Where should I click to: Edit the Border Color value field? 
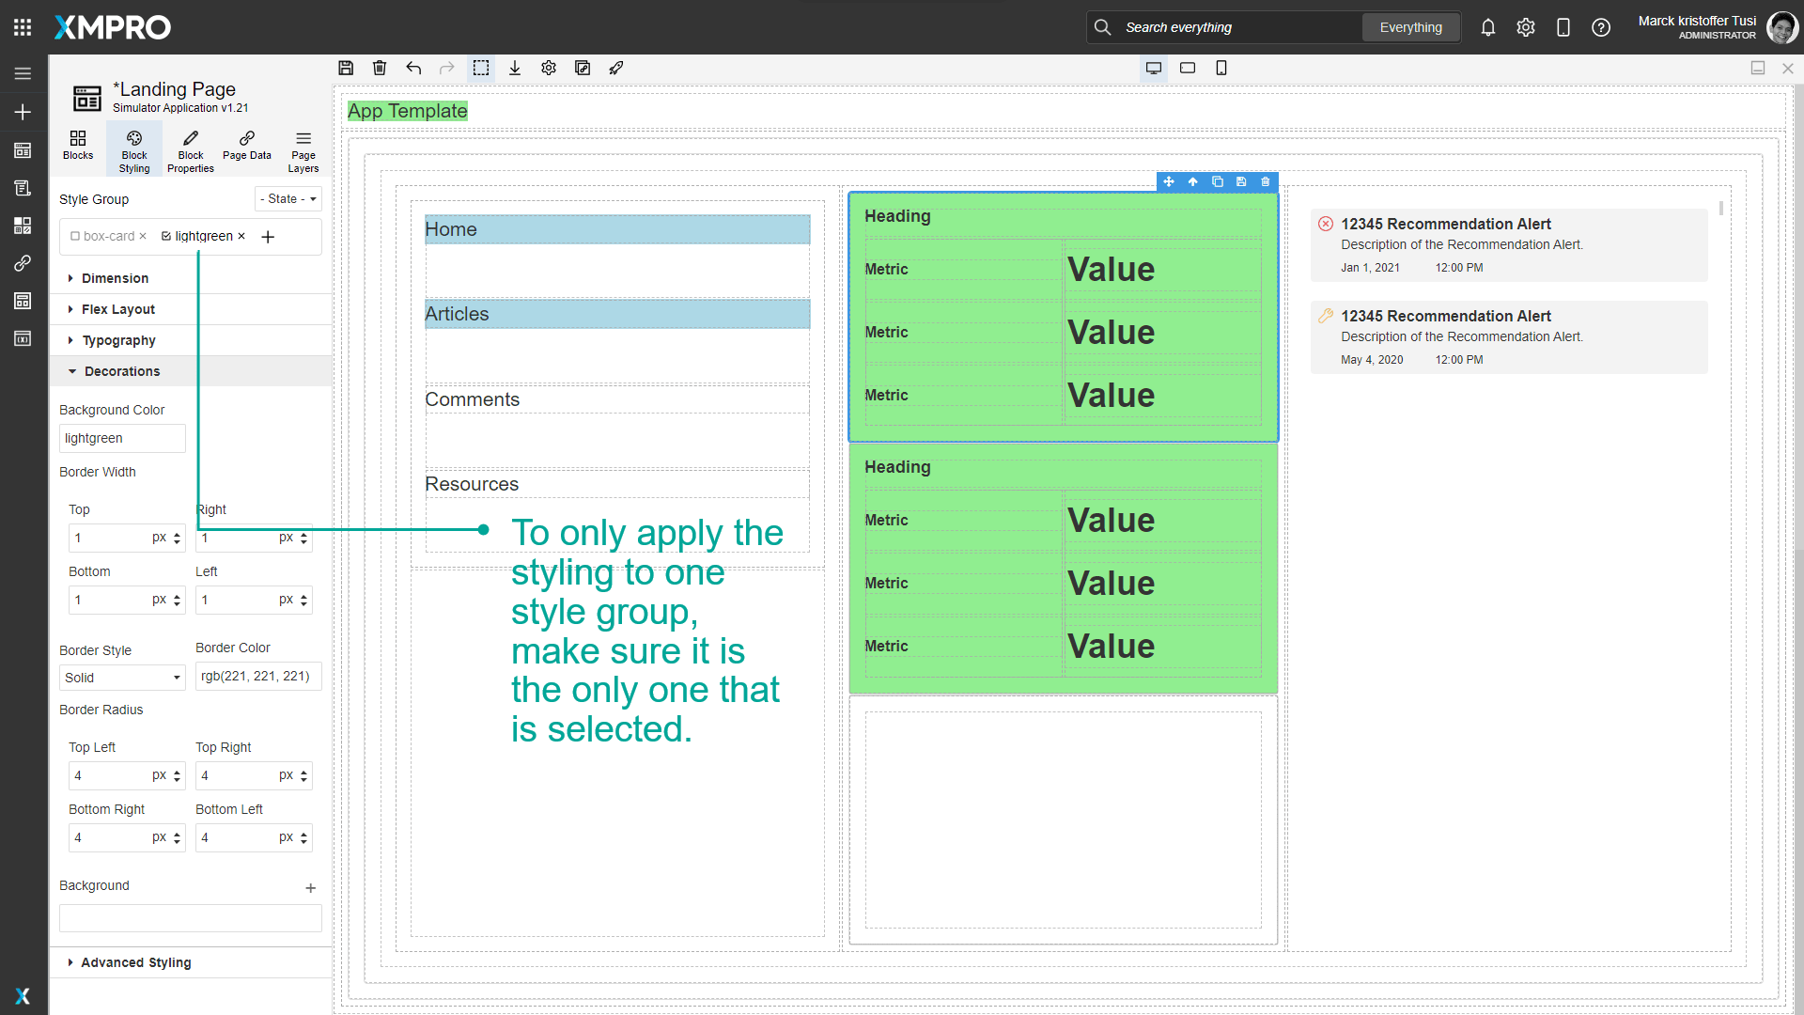pyautogui.click(x=257, y=676)
